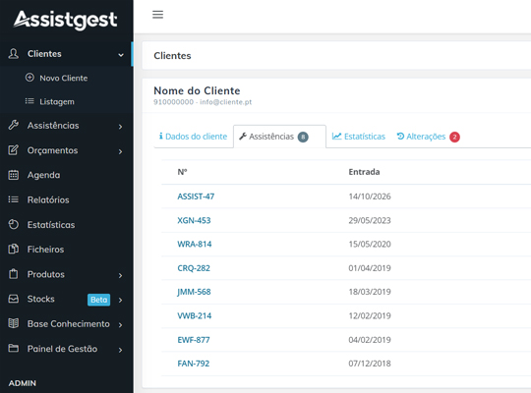Select the Assistências tab
Image resolution: width=531 pixels, height=393 pixels.
tap(279, 137)
